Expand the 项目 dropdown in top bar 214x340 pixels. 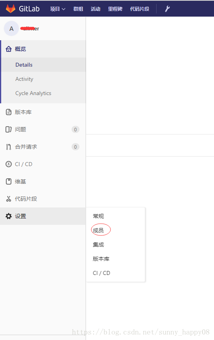58,9
